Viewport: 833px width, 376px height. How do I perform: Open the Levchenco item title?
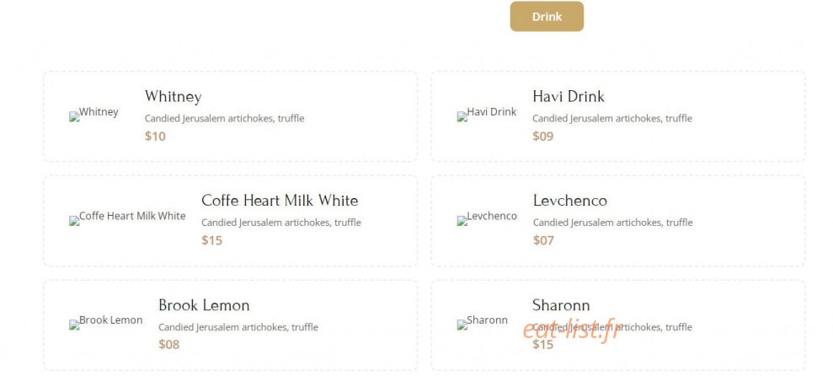570,201
